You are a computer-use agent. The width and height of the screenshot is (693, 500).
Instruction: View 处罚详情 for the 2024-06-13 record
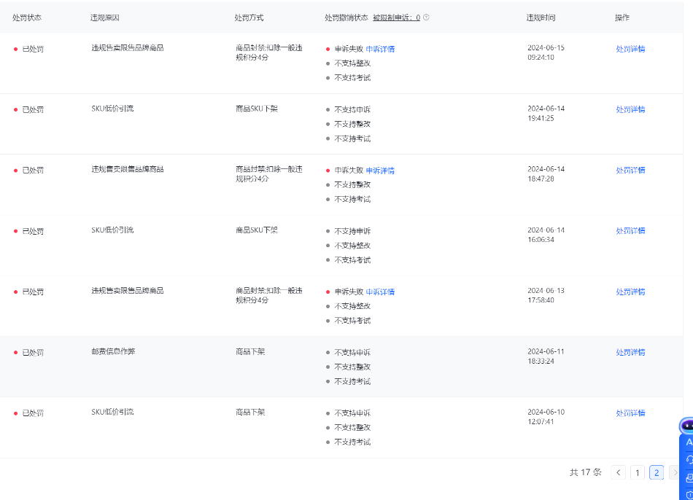click(630, 292)
